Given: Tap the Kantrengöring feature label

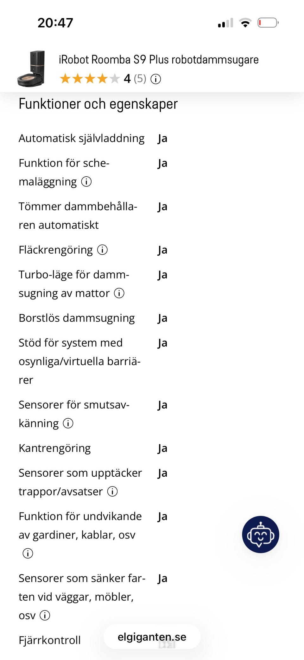Looking at the screenshot, I should point(55,448).
